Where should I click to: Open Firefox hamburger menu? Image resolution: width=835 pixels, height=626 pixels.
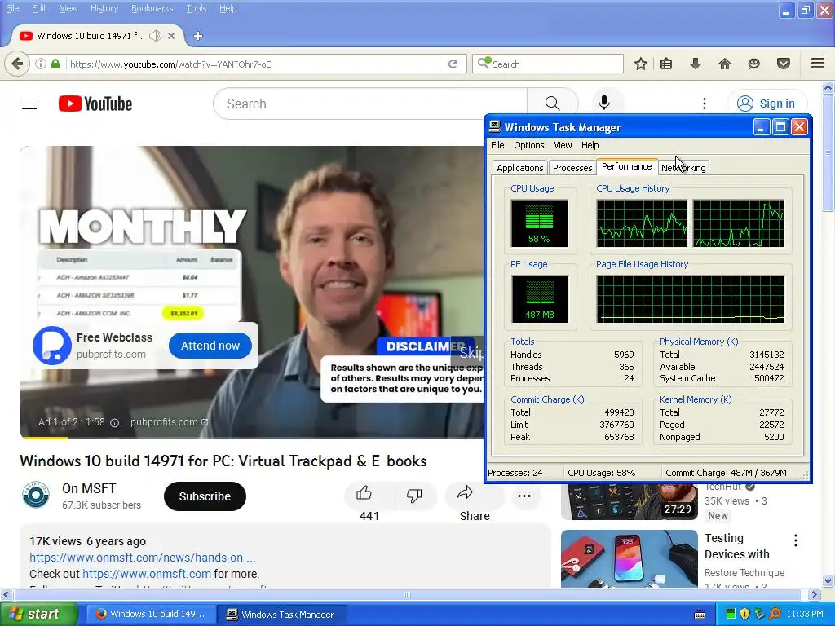pos(818,64)
